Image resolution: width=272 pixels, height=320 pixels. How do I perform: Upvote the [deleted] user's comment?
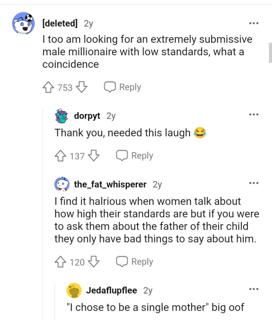[48, 87]
